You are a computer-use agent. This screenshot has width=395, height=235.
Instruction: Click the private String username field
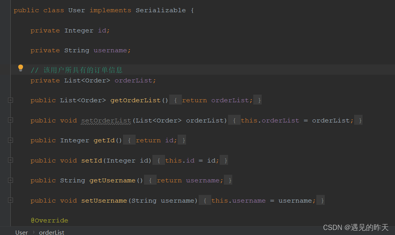pos(81,50)
